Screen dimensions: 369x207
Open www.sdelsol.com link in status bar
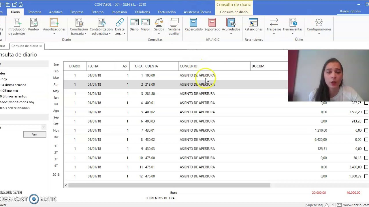tap(355, 205)
